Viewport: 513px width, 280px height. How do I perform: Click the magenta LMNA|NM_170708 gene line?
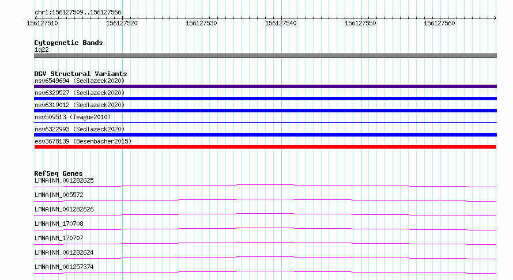[265, 229]
